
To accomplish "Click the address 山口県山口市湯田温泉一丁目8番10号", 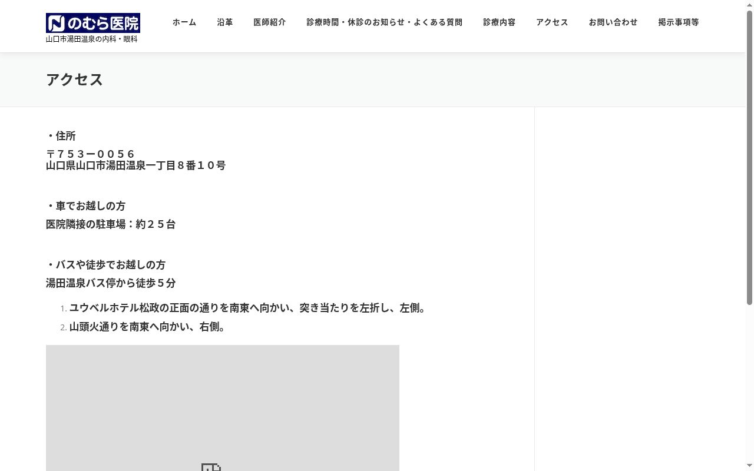I will click(136, 165).
